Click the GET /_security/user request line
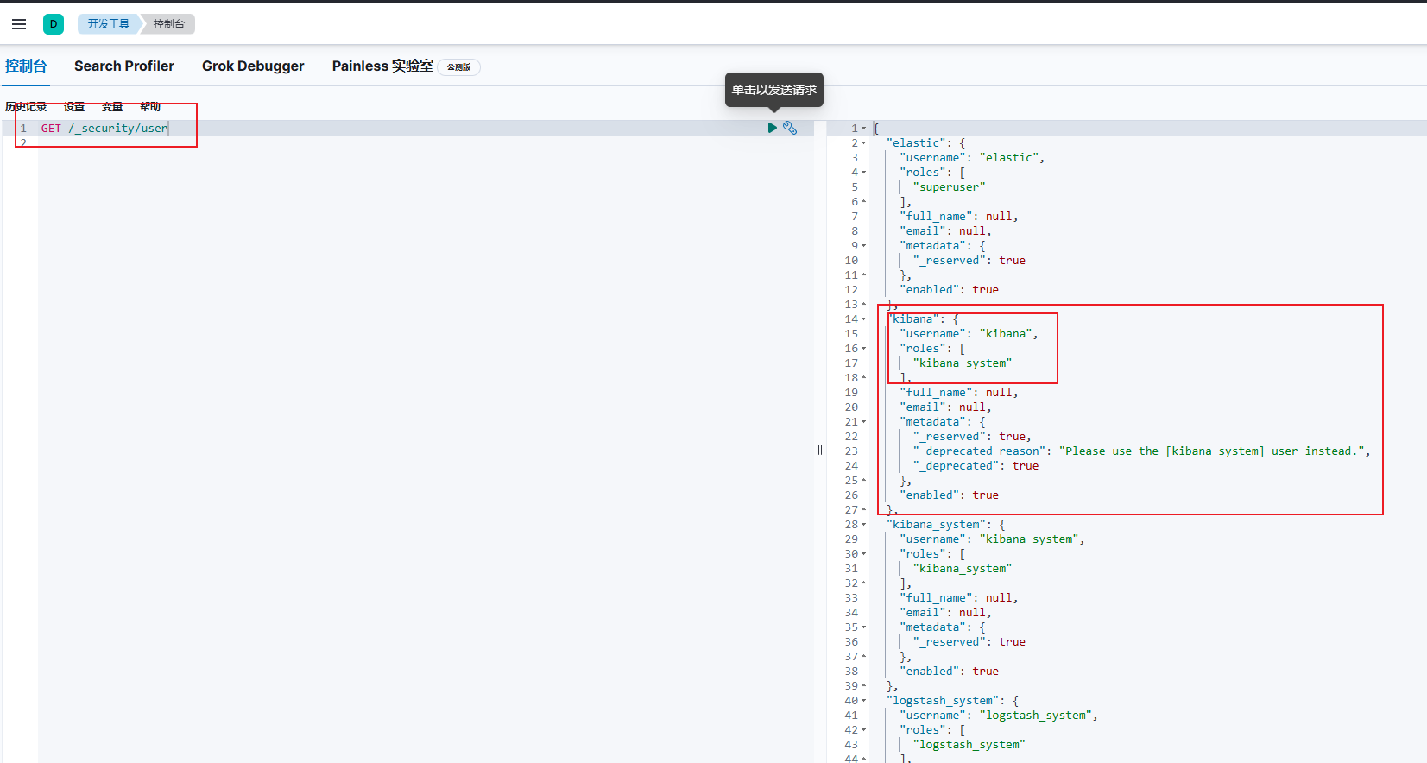 pyautogui.click(x=104, y=128)
